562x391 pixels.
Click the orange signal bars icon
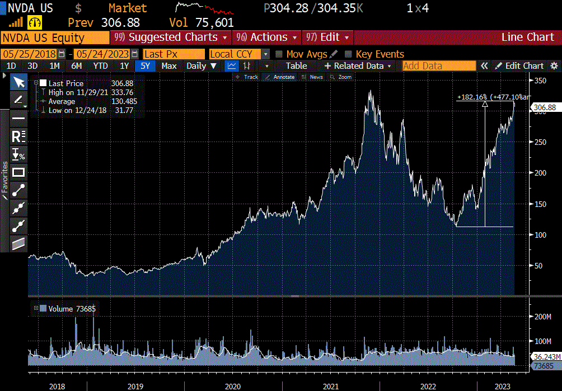point(16,23)
